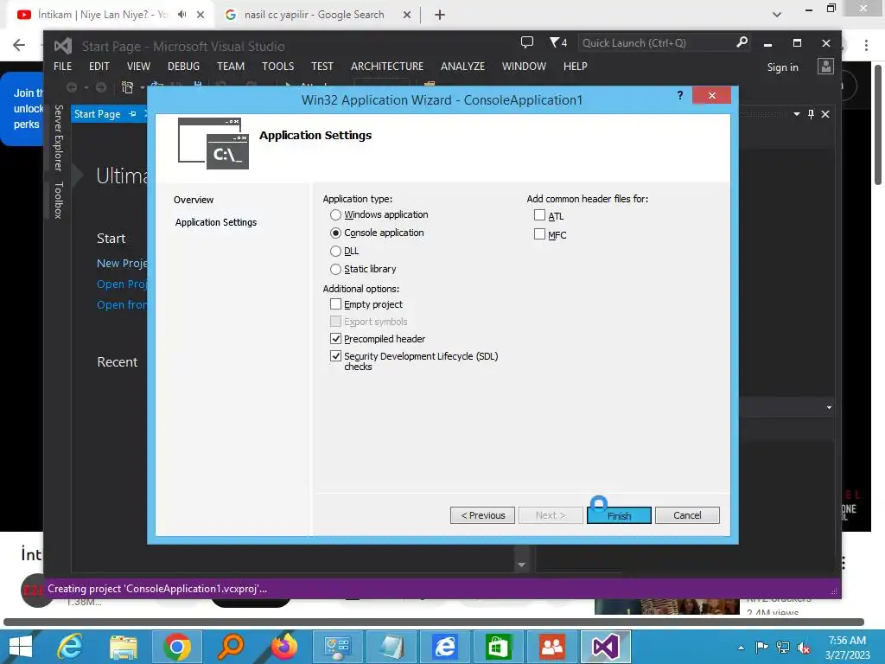The width and height of the screenshot is (885, 664).
Task: Mute the YouTube tab audio icon
Action: (182, 15)
